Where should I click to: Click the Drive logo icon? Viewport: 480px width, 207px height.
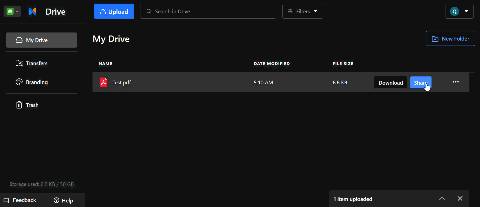(33, 11)
